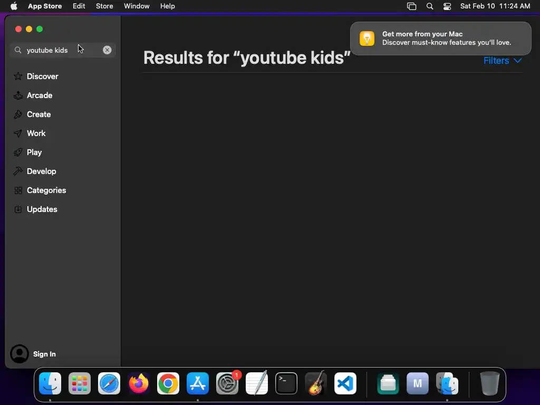Click the screen mirroring menu bar icon
The height and width of the screenshot is (405, 540).
click(x=411, y=6)
